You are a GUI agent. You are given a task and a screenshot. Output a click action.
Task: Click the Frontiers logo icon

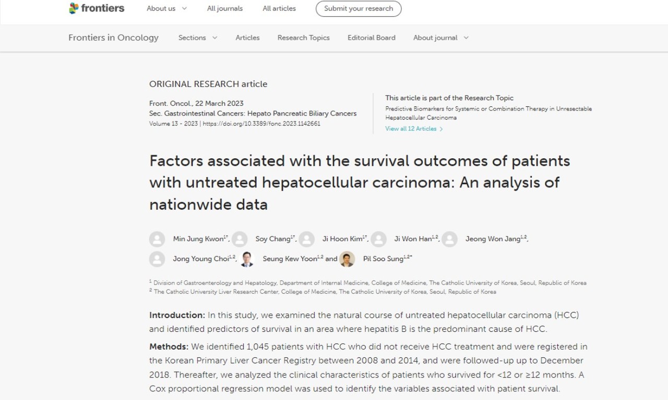74,8
